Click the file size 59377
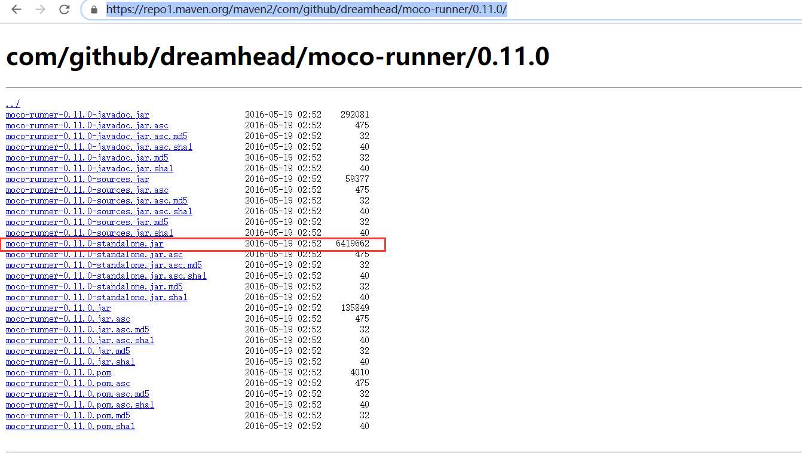Image resolution: width=802 pixels, height=472 pixels. [x=357, y=179]
